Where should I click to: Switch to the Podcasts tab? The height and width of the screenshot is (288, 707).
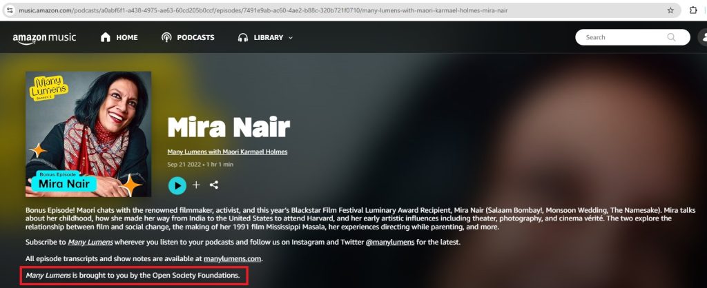pos(188,37)
